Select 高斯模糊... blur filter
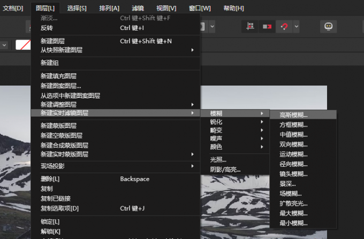The image size is (364, 239). coord(303,115)
